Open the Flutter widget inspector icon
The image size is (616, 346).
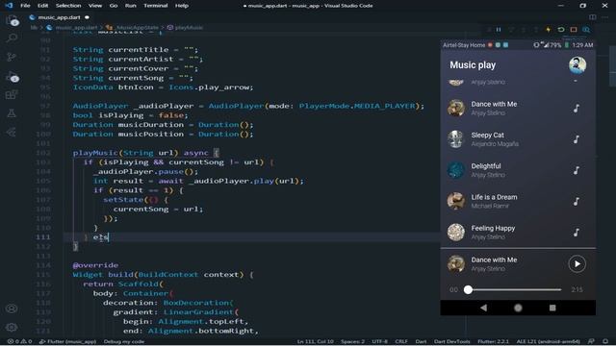[586, 30]
